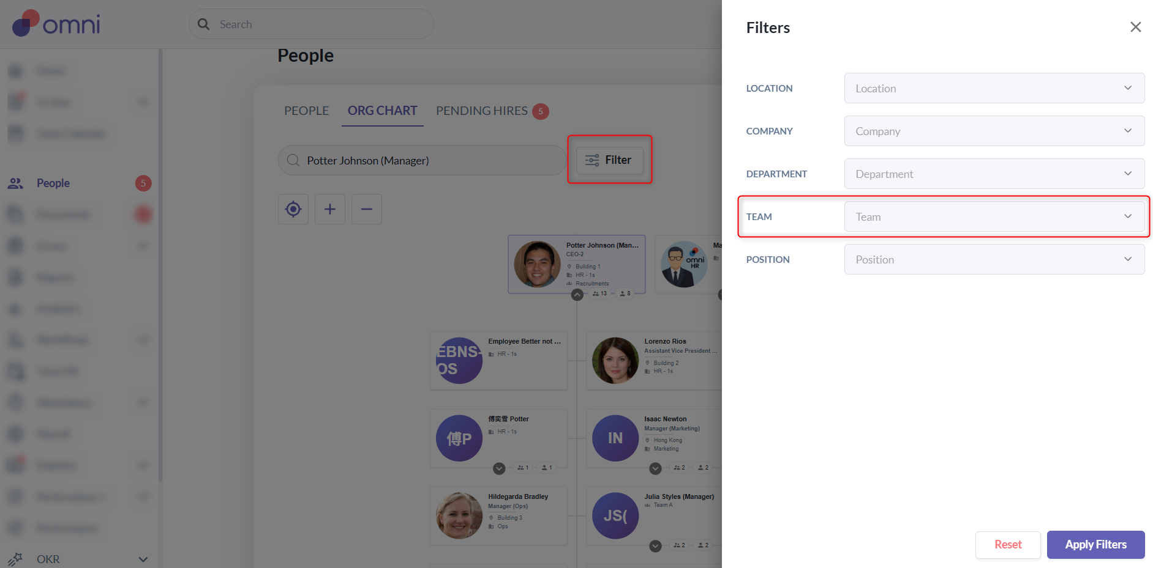Open the PENDING HIRES tab
Viewport: 1153px width, 568px height.
pyautogui.click(x=481, y=111)
